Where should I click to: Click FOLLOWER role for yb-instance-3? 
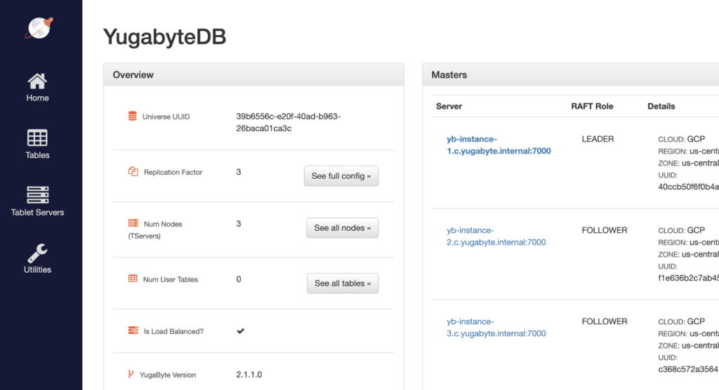point(605,321)
